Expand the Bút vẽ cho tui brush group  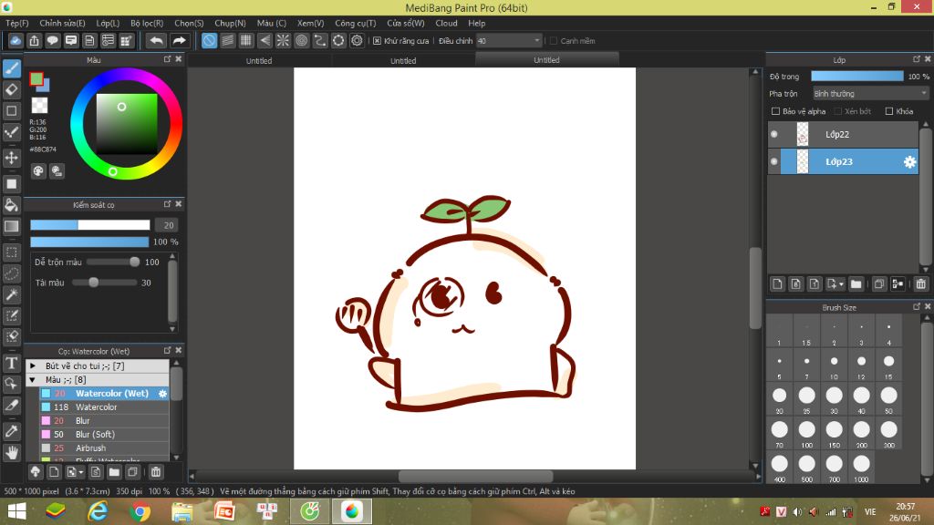33,365
